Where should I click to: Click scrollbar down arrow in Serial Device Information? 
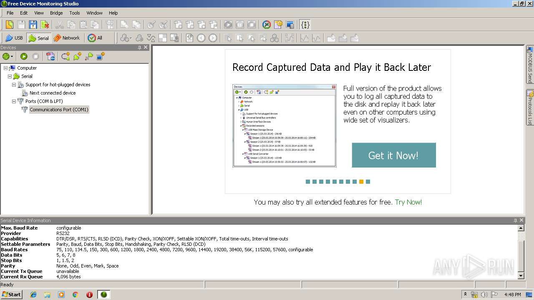(x=521, y=276)
